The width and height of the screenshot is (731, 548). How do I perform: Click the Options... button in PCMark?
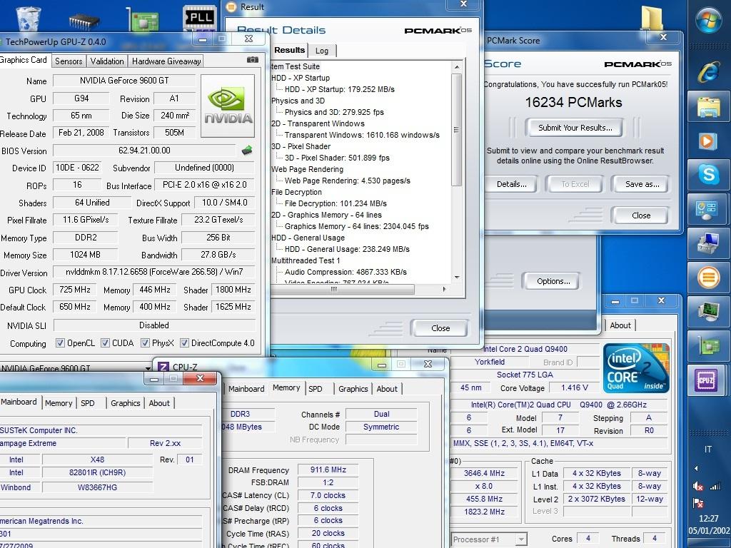tap(553, 281)
